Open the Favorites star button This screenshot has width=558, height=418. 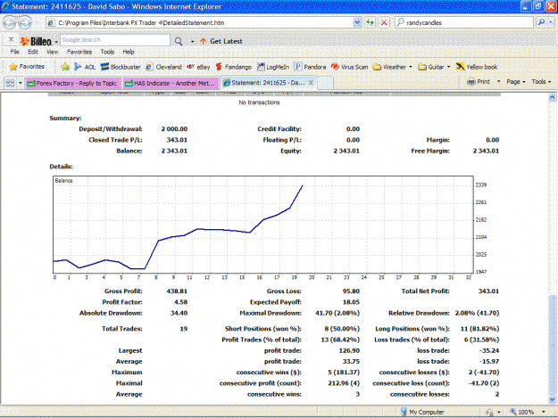click(27, 67)
